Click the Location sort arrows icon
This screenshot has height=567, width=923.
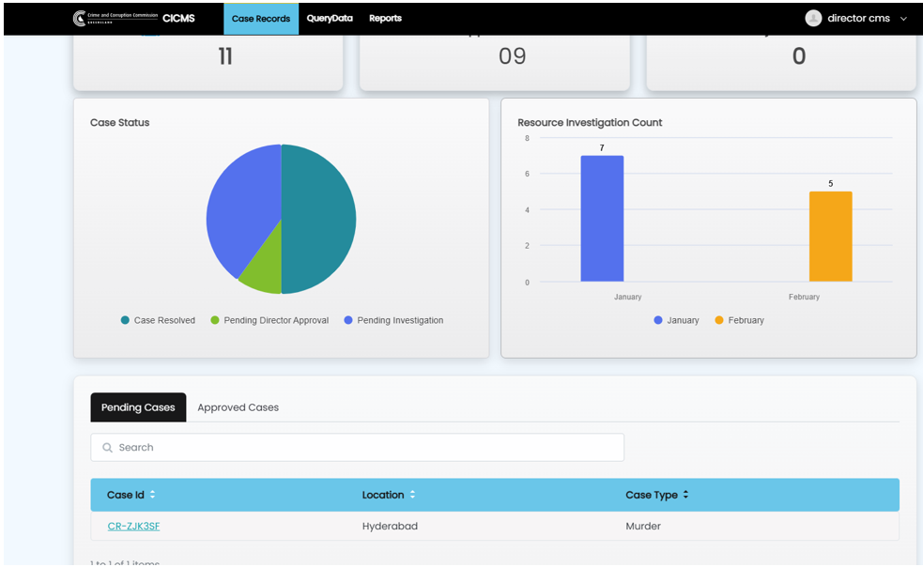coord(412,495)
